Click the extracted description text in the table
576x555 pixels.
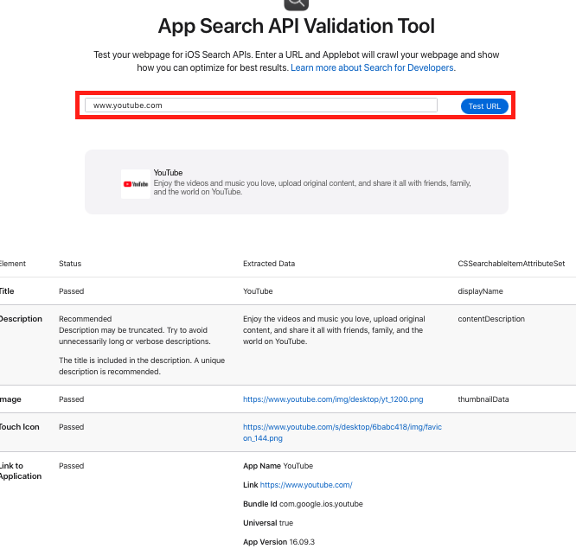(334, 330)
